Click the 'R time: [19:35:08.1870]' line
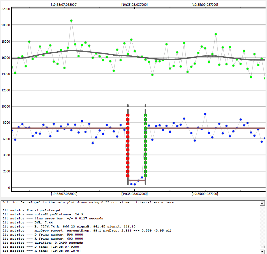The image size is (267, 254). (42, 251)
